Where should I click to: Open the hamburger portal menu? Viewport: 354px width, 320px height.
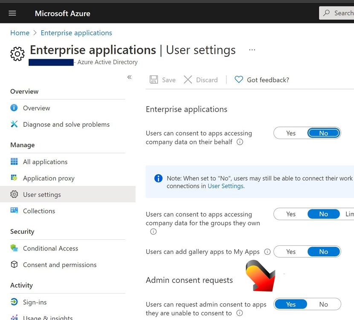12,13
